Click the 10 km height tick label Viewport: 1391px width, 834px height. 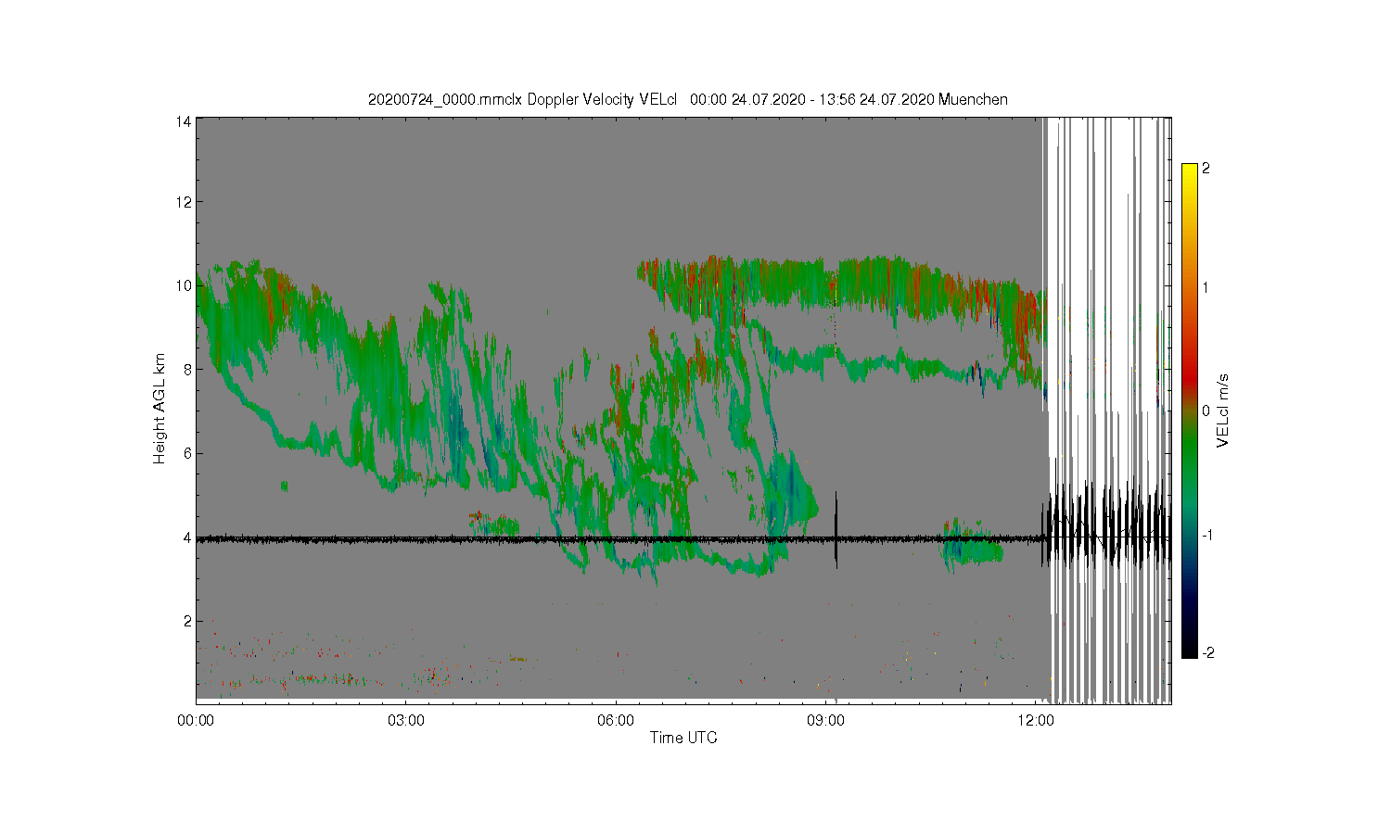(185, 285)
